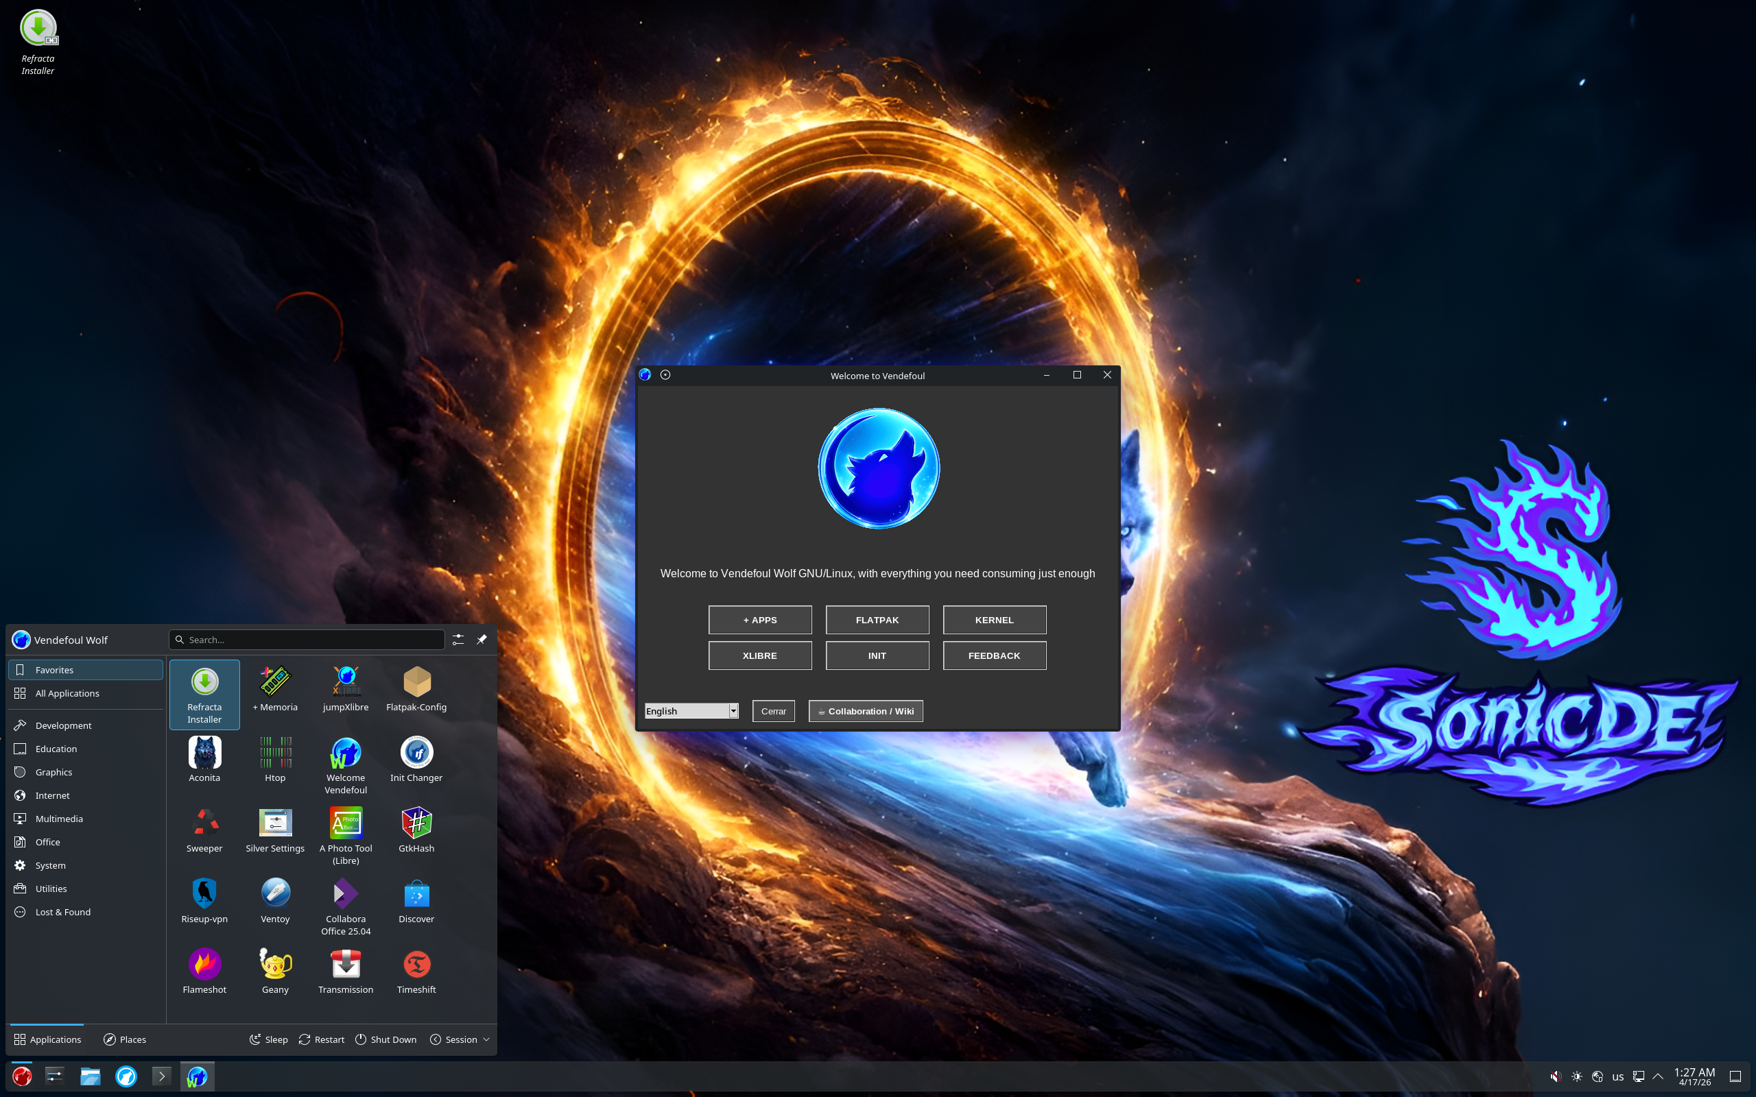
Task: Open the KERNEL button
Action: (x=994, y=620)
